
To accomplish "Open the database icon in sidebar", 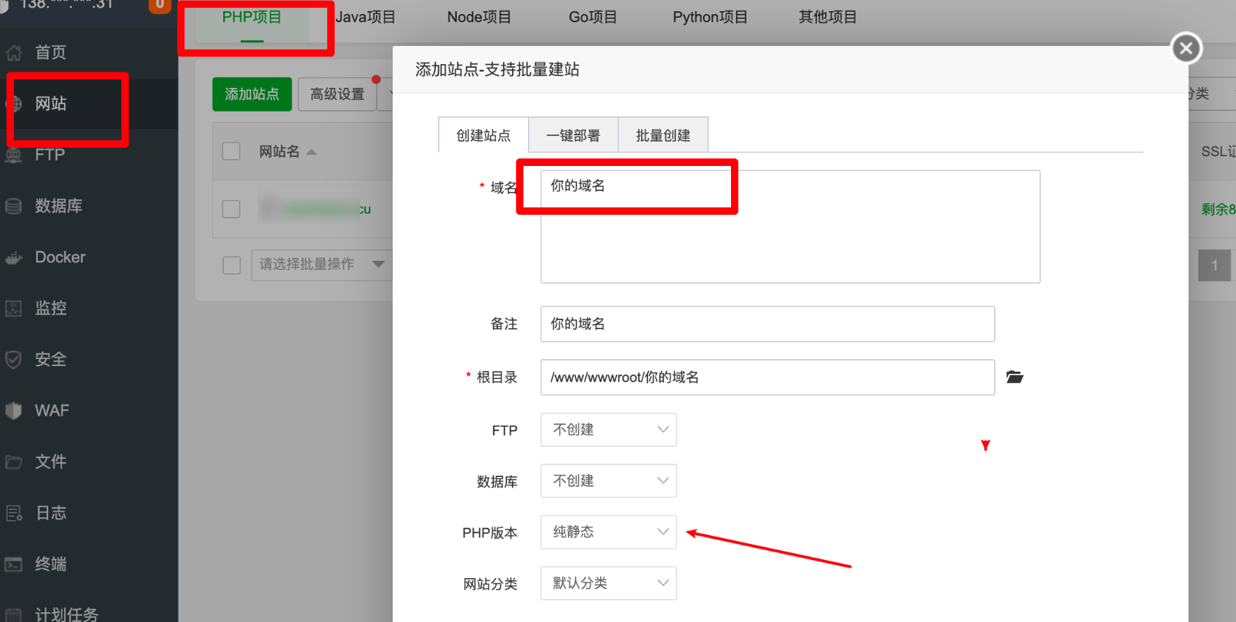I will tap(14, 206).
